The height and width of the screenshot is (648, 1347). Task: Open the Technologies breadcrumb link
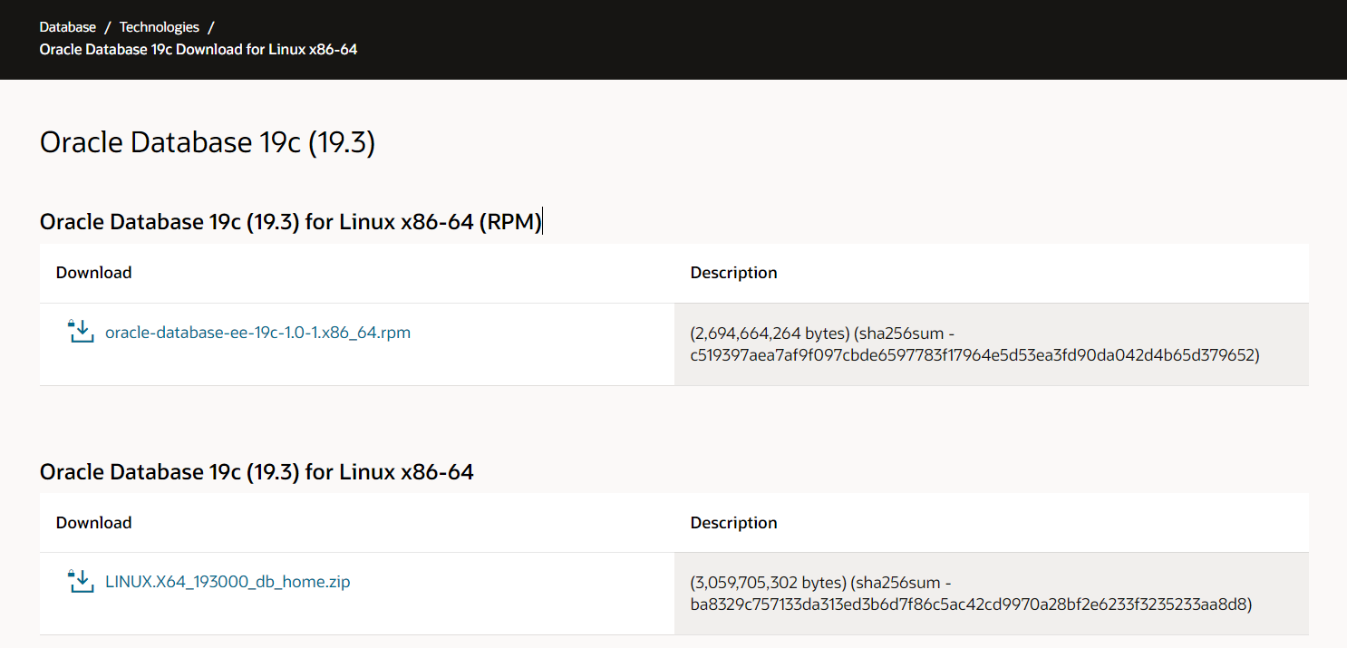click(160, 27)
